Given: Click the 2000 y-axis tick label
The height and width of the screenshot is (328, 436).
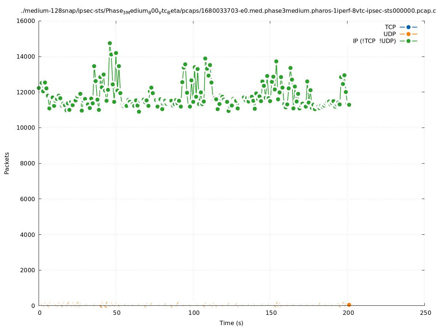Looking at the screenshot, I should (x=28, y=270).
